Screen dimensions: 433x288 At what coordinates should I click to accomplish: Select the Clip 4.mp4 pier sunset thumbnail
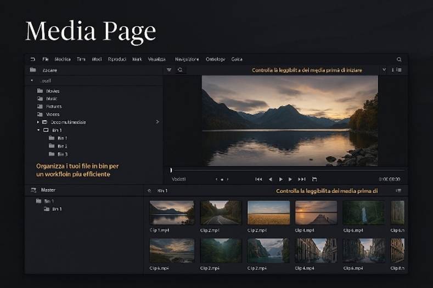(x=316, y=212)
